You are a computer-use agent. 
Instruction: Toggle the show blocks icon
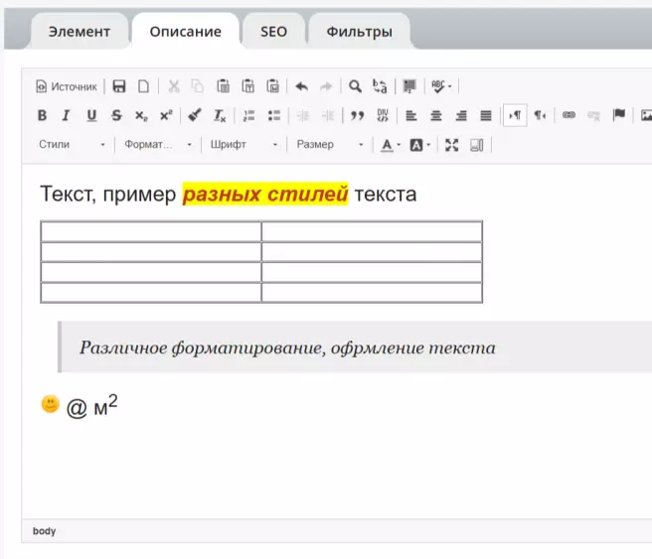(476, 145)
